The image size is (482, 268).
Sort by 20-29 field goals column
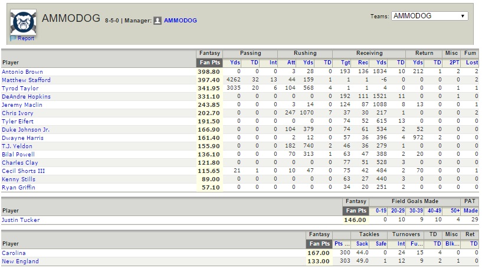[x=398, y=211]
